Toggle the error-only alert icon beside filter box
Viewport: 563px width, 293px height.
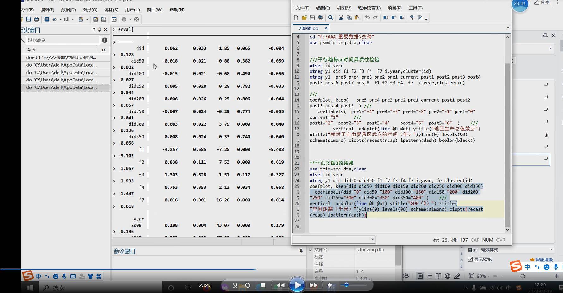click(x=105, y=40)
